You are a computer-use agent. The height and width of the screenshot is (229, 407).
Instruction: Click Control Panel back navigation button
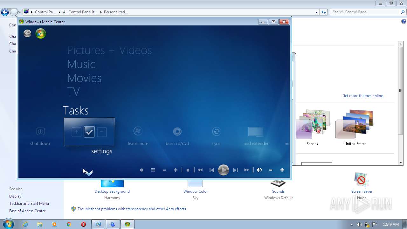5,12
